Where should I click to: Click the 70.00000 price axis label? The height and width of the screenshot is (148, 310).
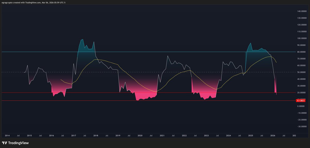coord(302,59)
